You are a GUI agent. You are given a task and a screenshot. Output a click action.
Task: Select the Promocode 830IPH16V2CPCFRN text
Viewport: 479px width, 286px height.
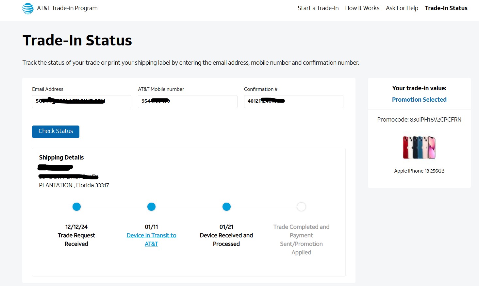tap(419, 120)
